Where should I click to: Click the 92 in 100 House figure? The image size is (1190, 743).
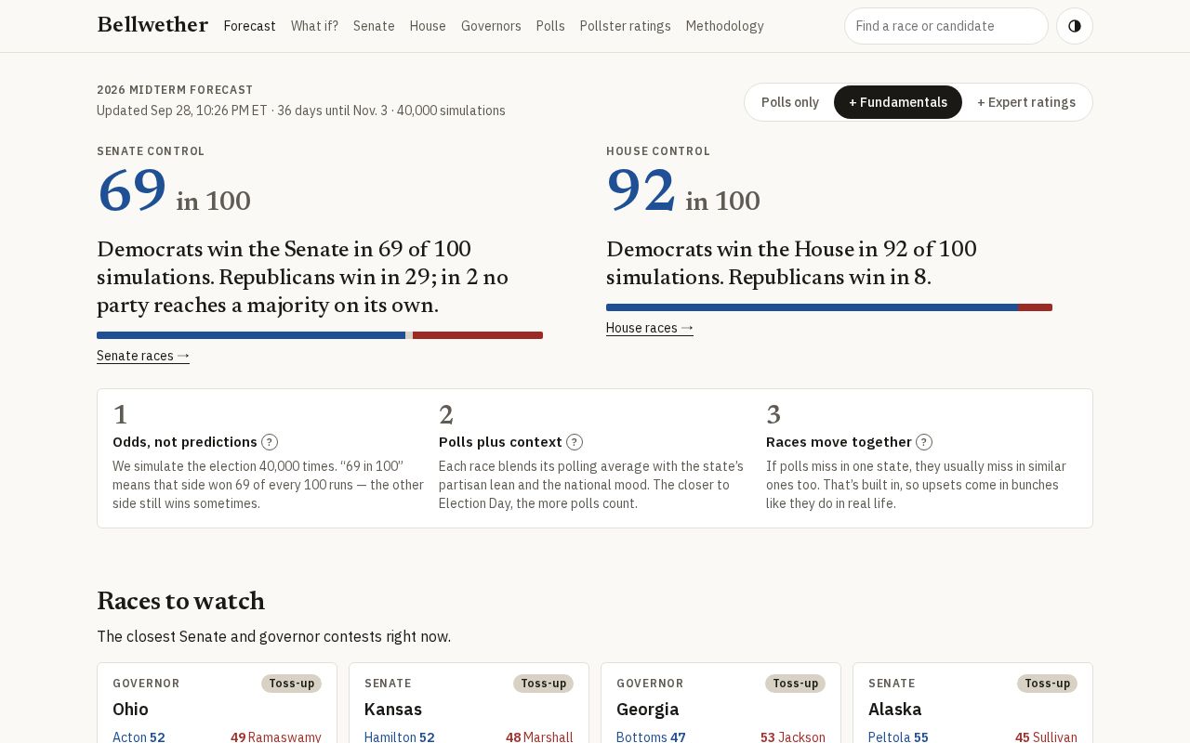pyautogui.click(x=683, y=191)
